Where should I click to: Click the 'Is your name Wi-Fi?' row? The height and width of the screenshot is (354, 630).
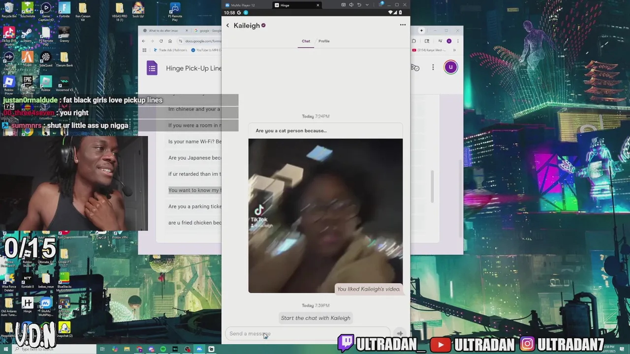click(195, 142)
